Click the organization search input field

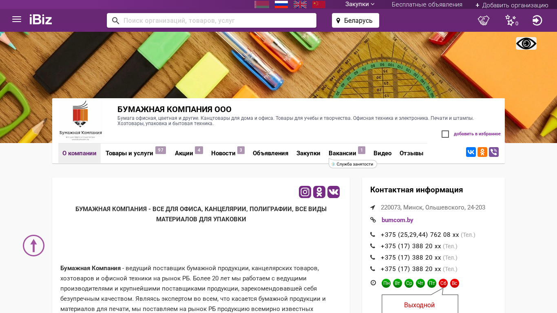coord(212,20)
